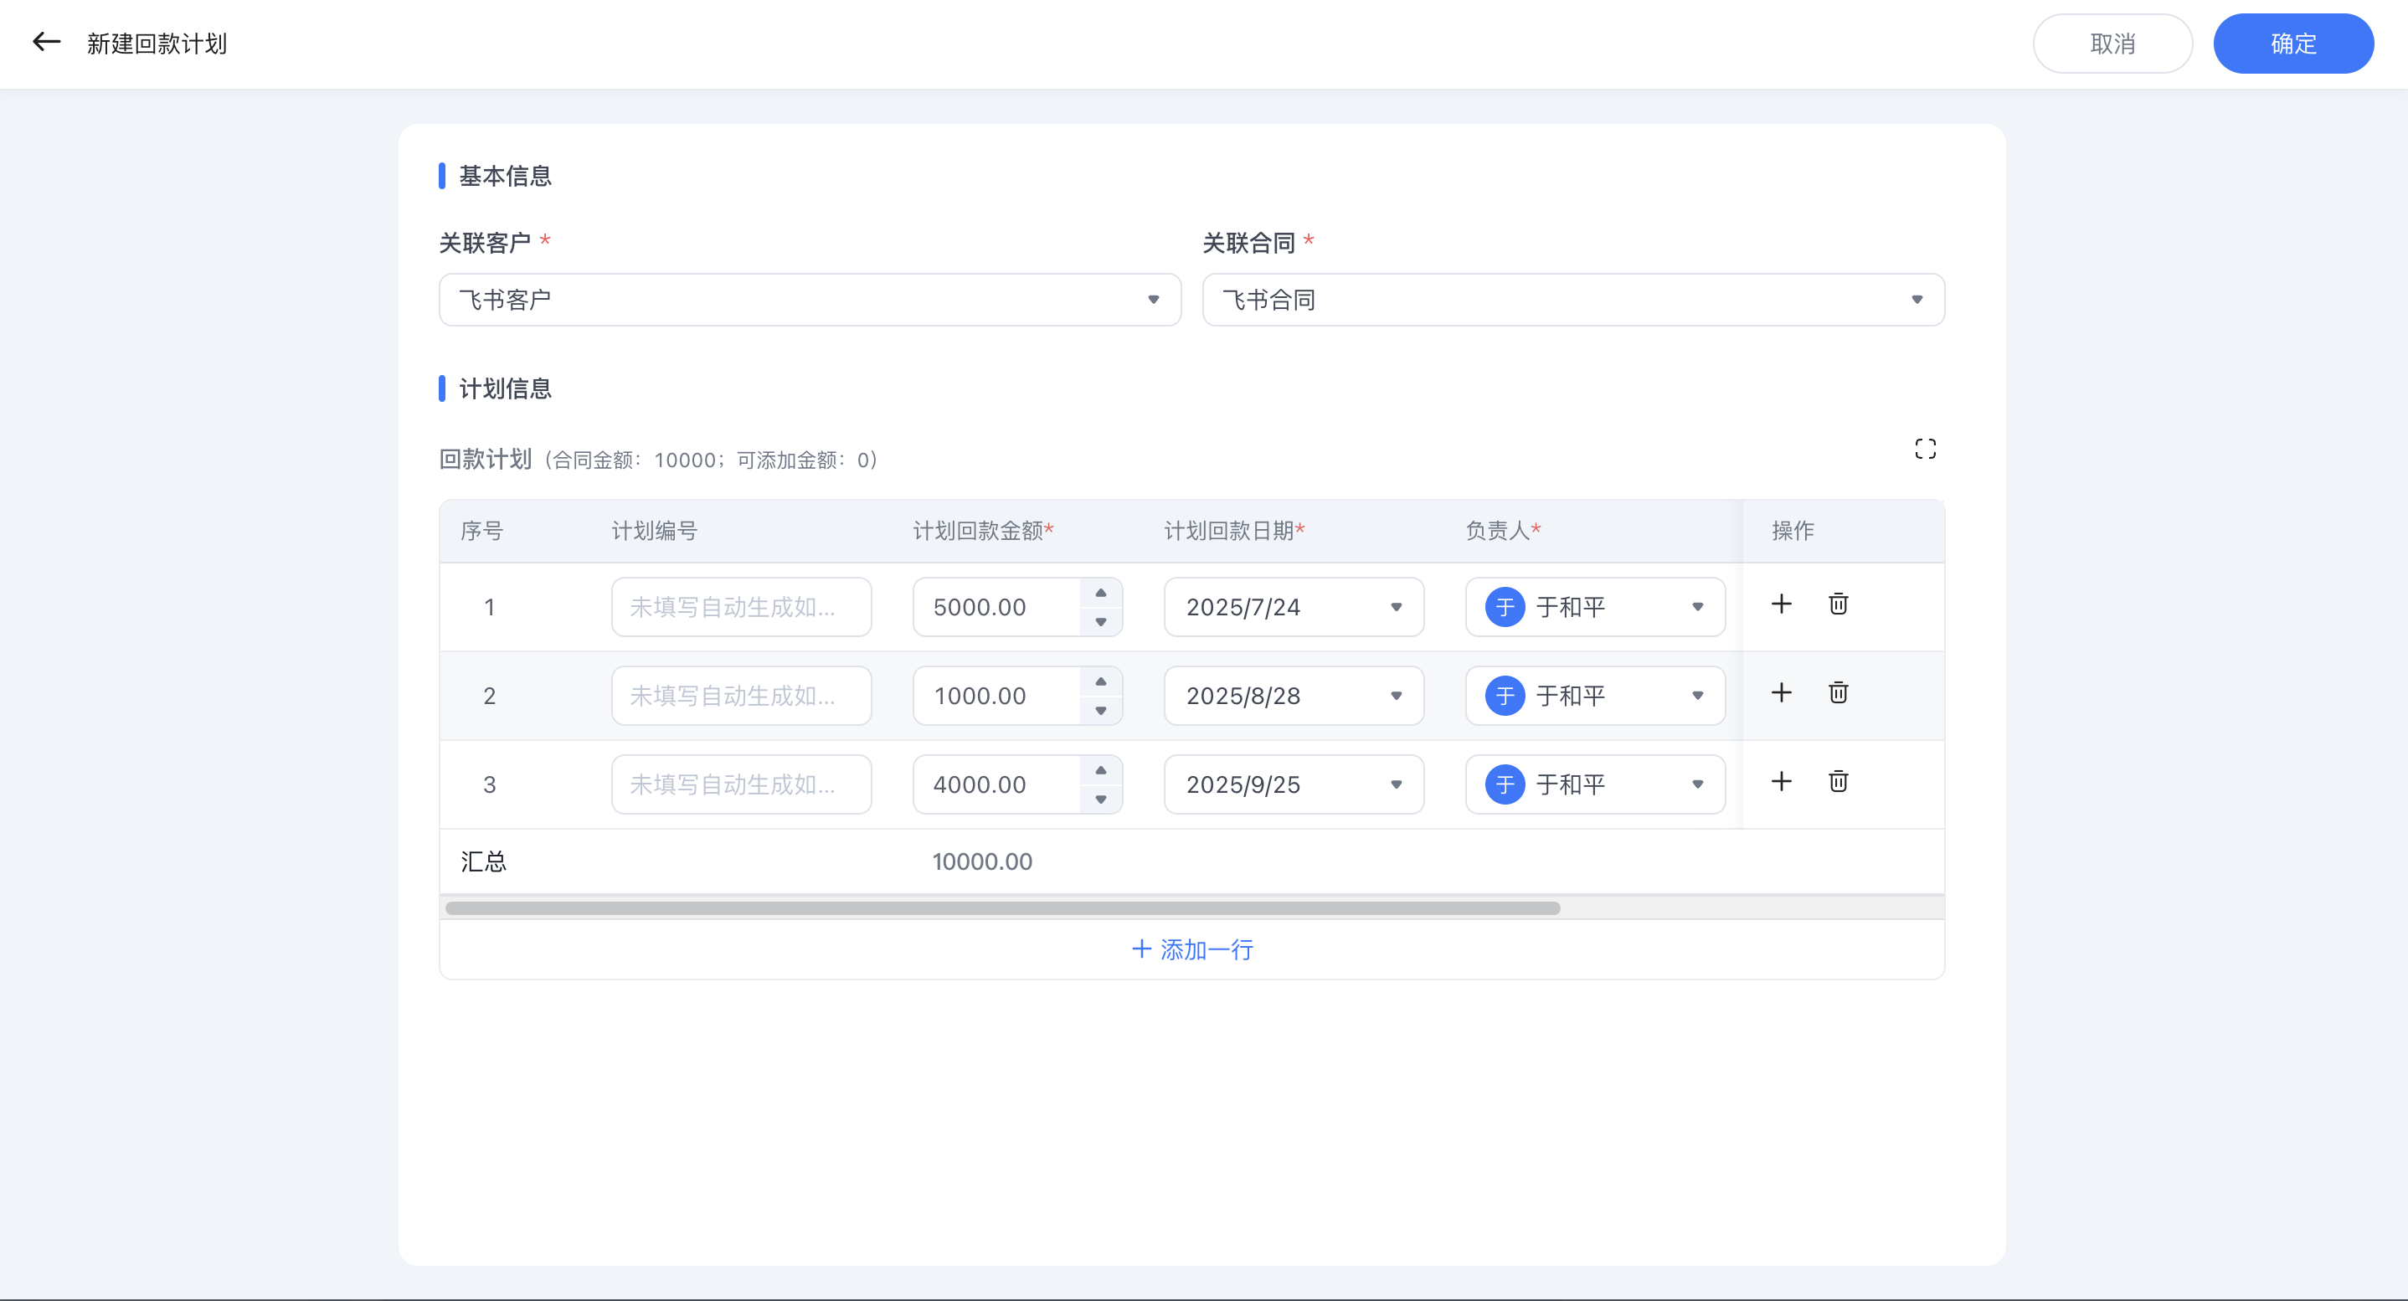The width and height of the screenshot is (2408, 1301).
Task: Decrement the 1000.00 amount with down arrow
Action: pyautogui.click(x=1101, y=712)
